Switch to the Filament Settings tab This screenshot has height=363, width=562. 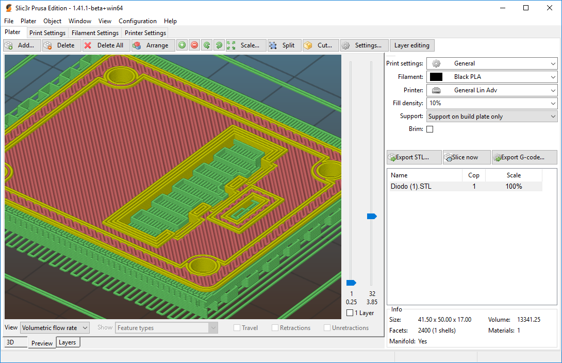coord(95,33)
